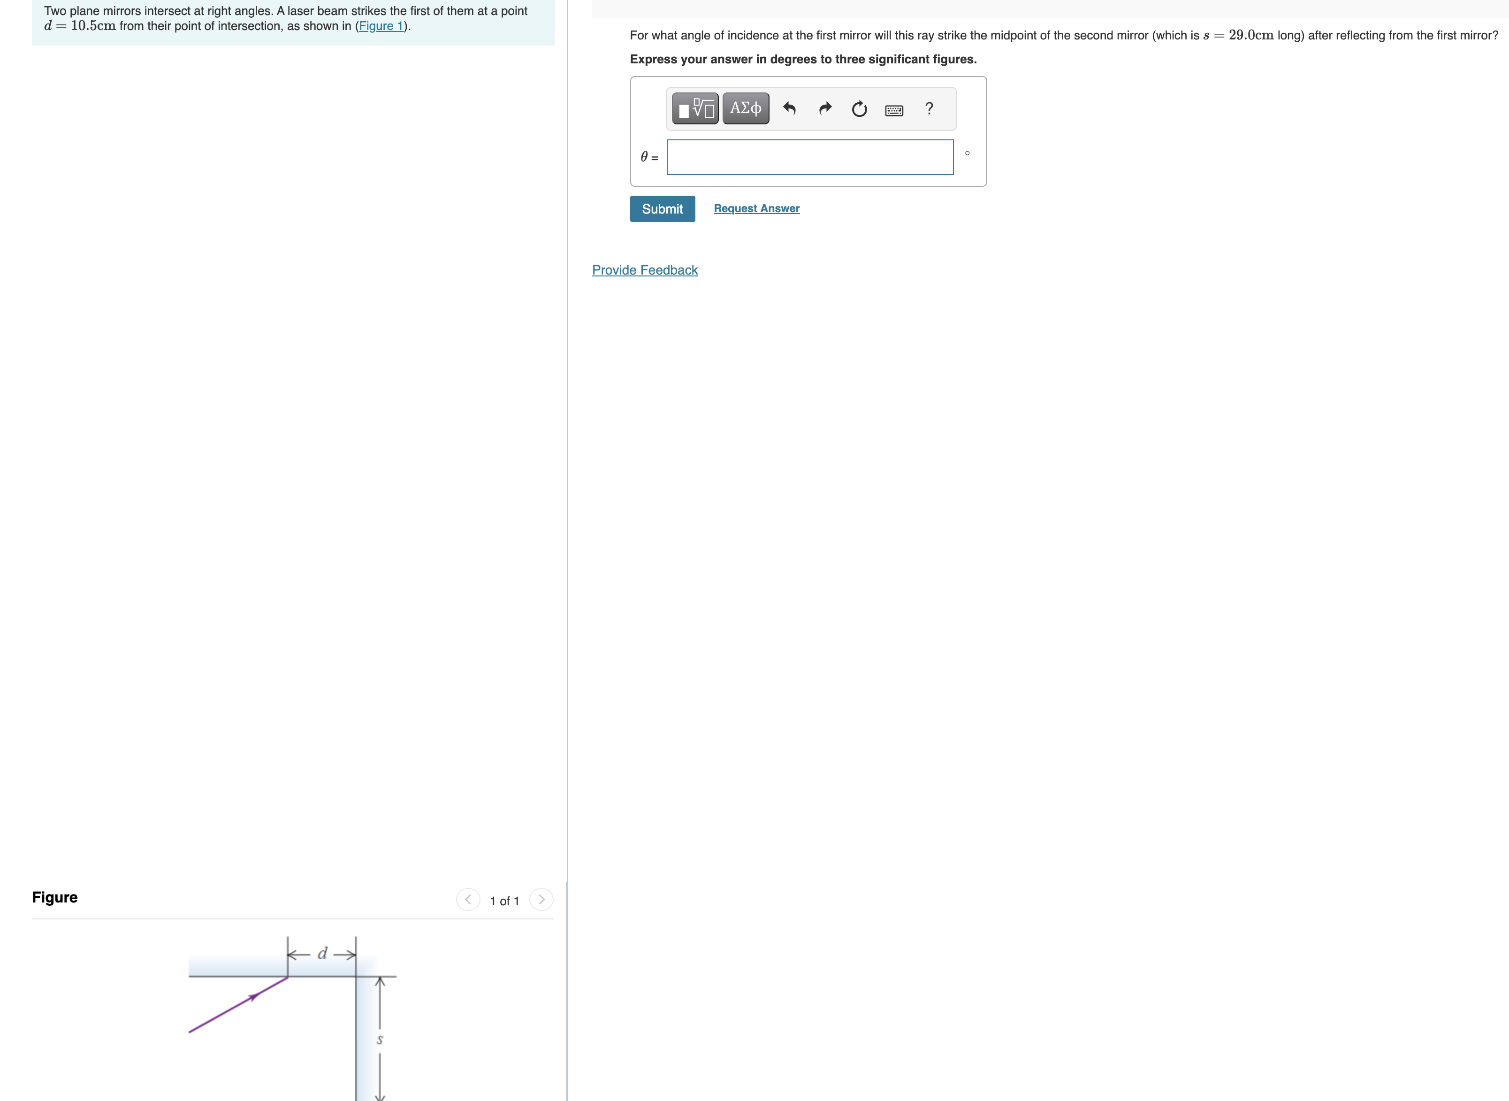Open the Greek symbols ΑΣΦ palette
Viewport: 1509px width, 1101px height.
click(746, 108)
